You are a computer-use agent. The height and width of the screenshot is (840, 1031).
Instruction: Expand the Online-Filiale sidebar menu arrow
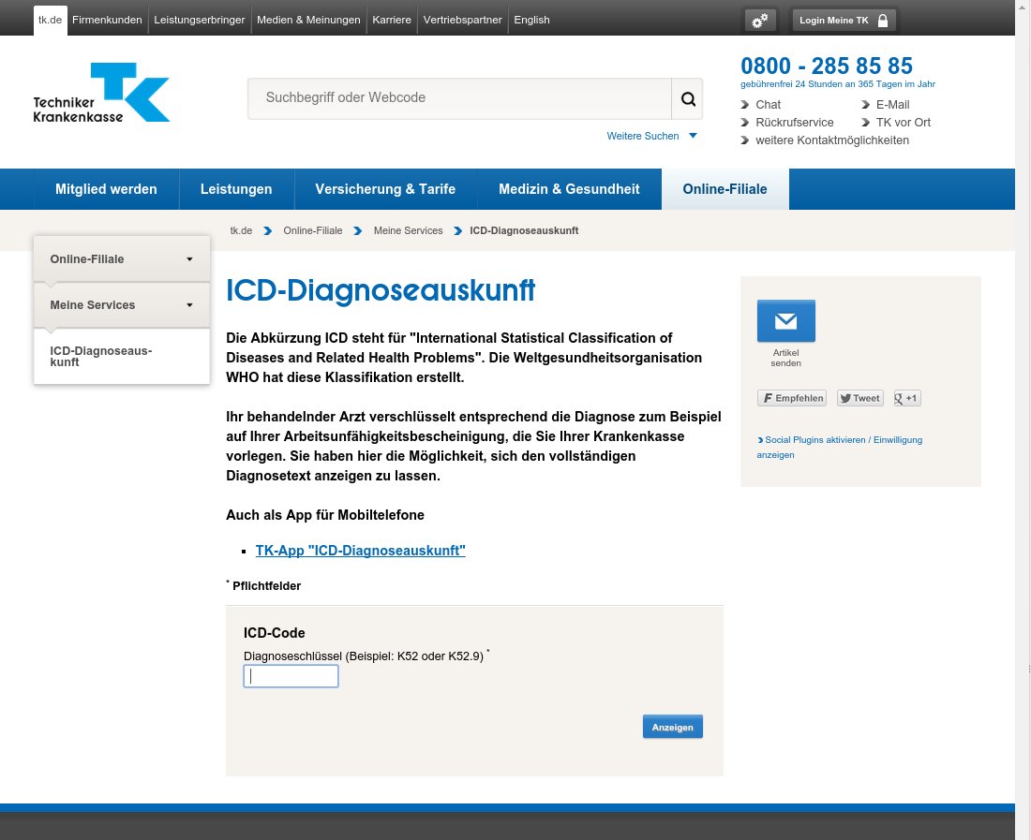tap(189, 258)
